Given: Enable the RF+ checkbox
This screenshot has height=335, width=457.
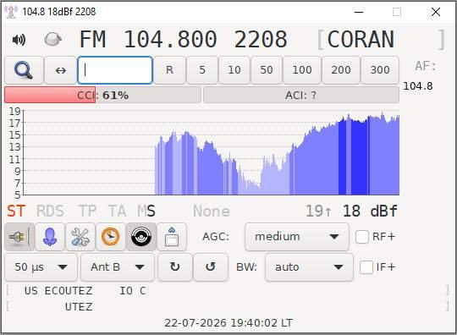Looking at the screenshot, I should [x=362, y=237].
